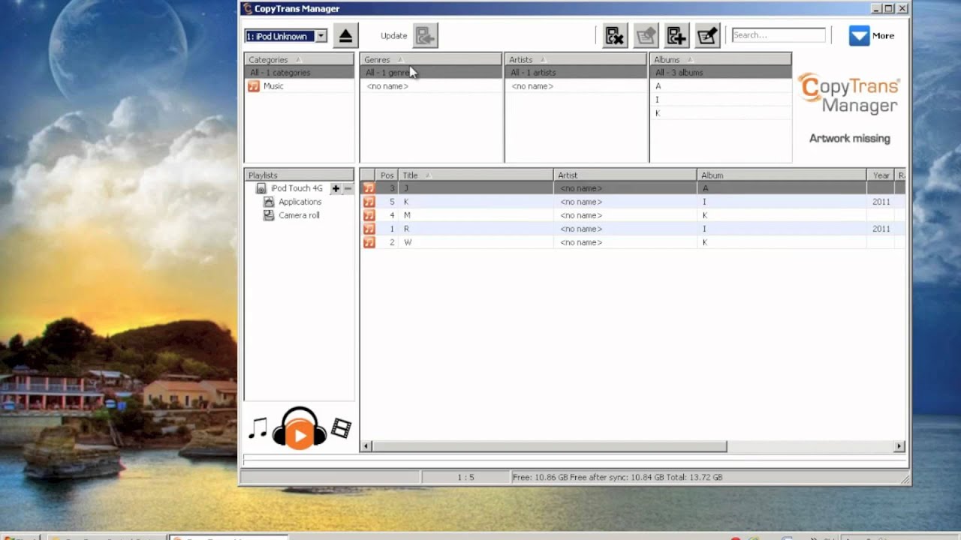The width and height of the screenshot is (961, 540).
Task: Sort by the Artists column header
Action: click(x=575, y=59)
